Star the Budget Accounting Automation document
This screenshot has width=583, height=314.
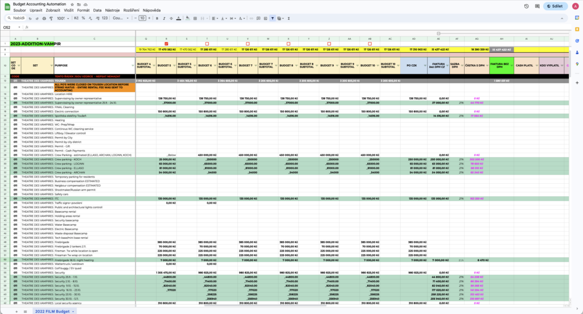point(71,3)
